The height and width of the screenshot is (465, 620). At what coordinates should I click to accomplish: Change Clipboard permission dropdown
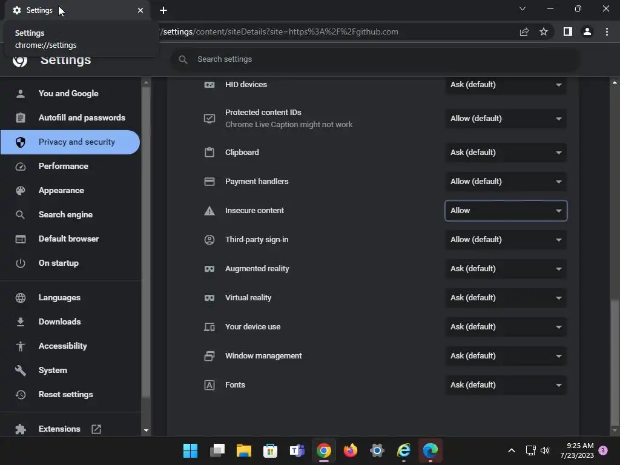pos(506,152)
